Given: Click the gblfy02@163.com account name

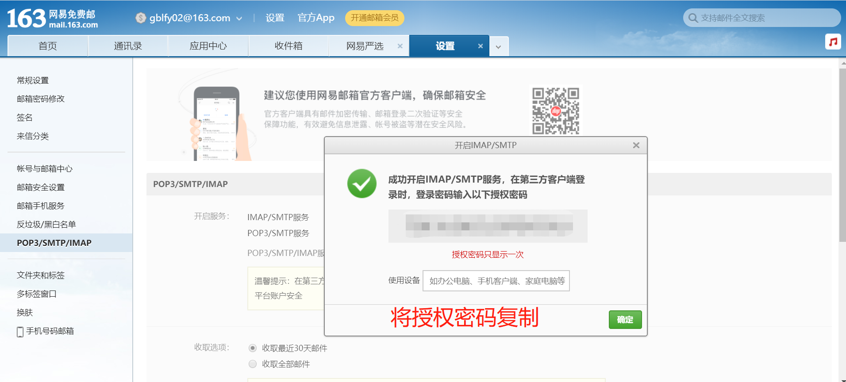Looking at the screenshot, I should pyautogui.click(x=190, y=18).
